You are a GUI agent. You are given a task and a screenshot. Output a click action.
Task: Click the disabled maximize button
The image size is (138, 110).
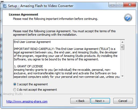click(x=120, y=5)
